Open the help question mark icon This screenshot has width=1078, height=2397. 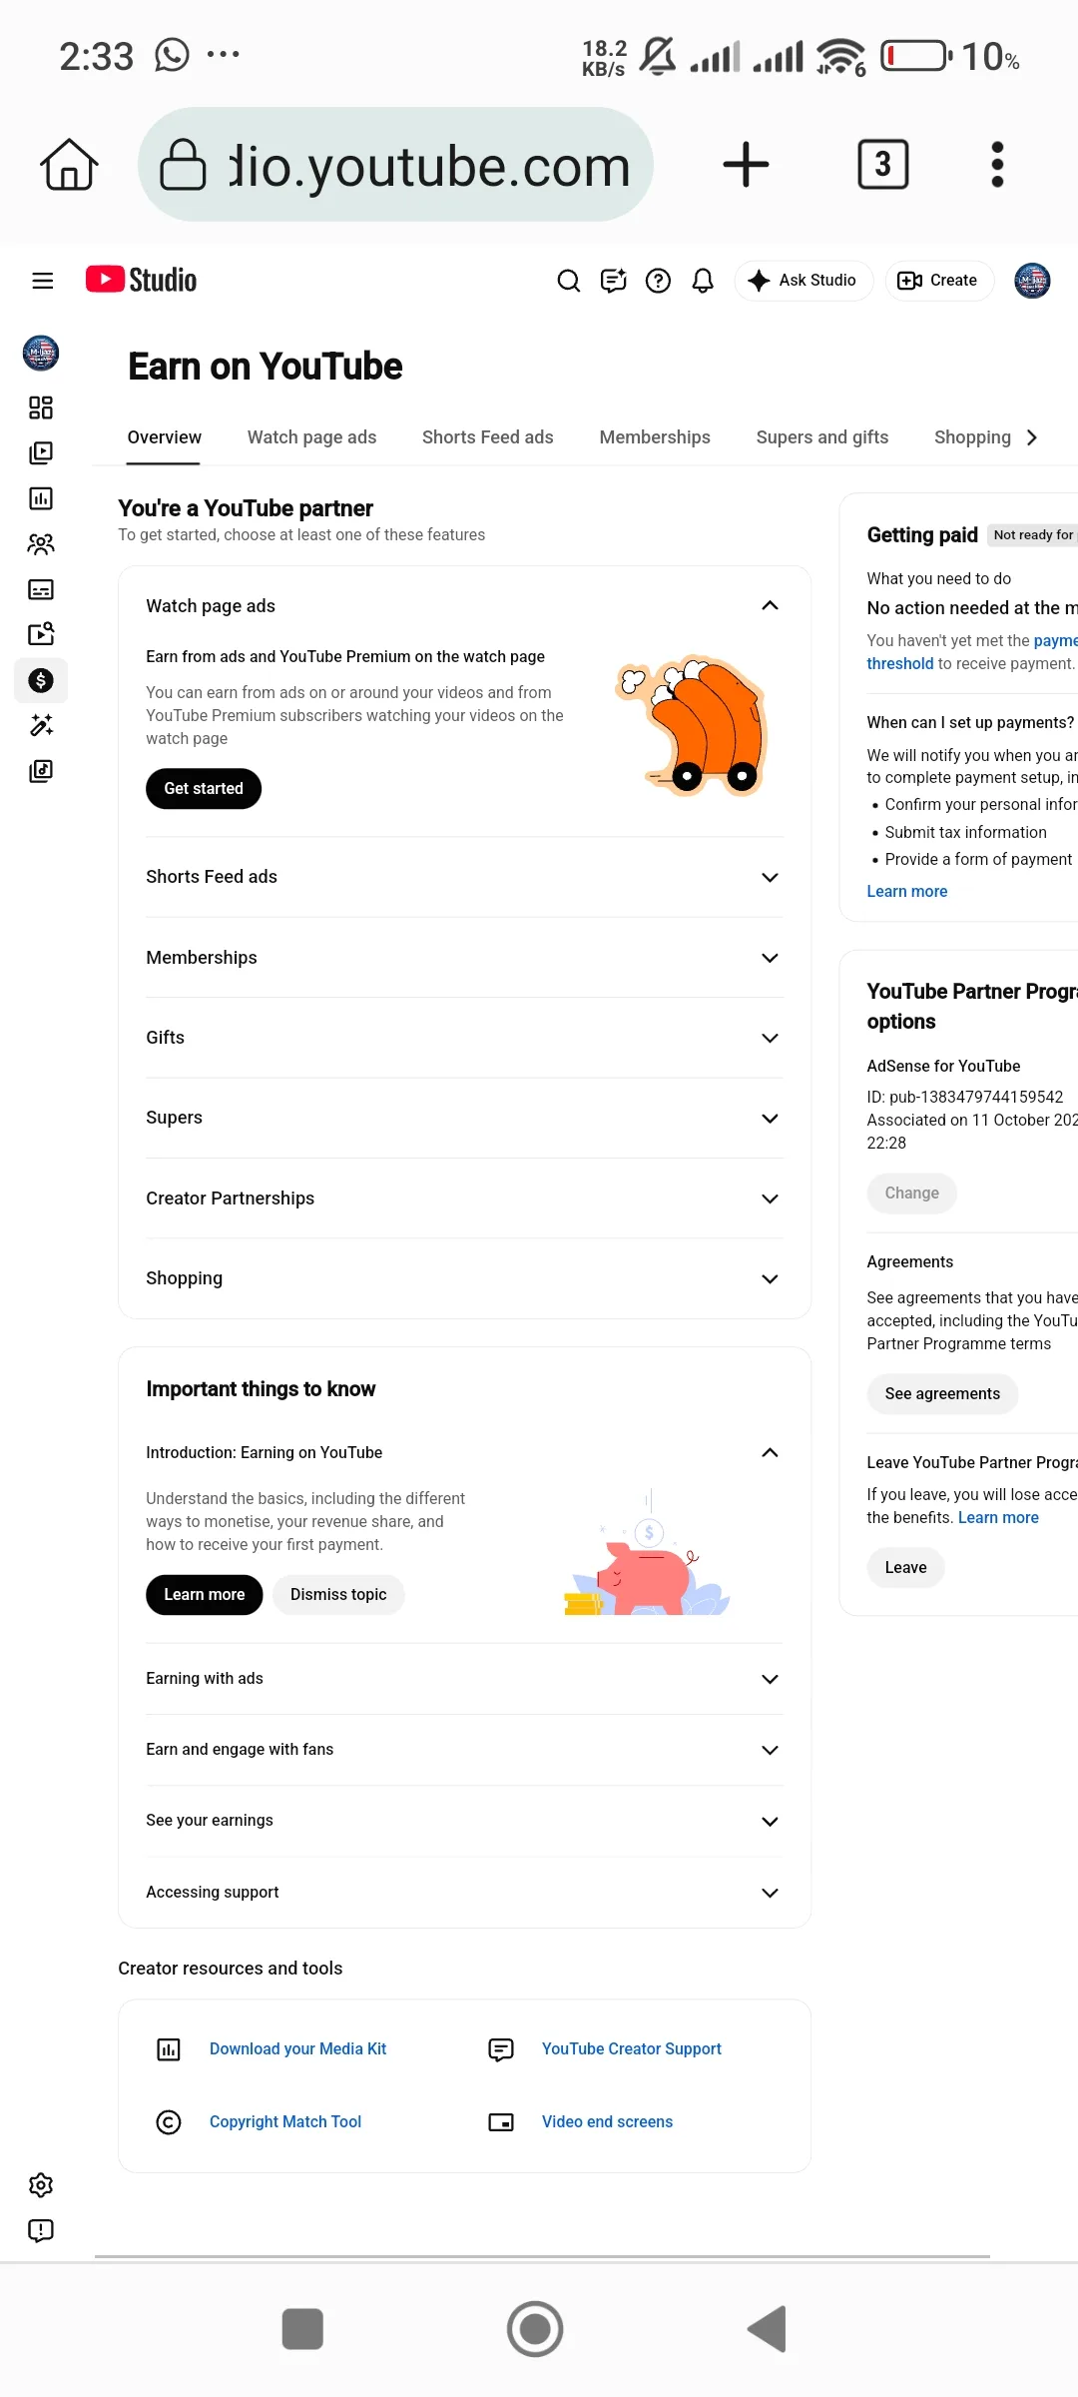(658, 281)
